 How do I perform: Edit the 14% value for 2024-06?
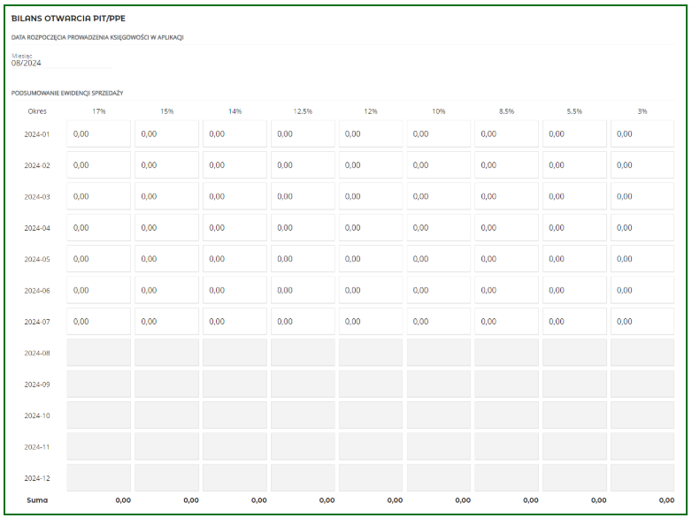[x=235, y=290]
